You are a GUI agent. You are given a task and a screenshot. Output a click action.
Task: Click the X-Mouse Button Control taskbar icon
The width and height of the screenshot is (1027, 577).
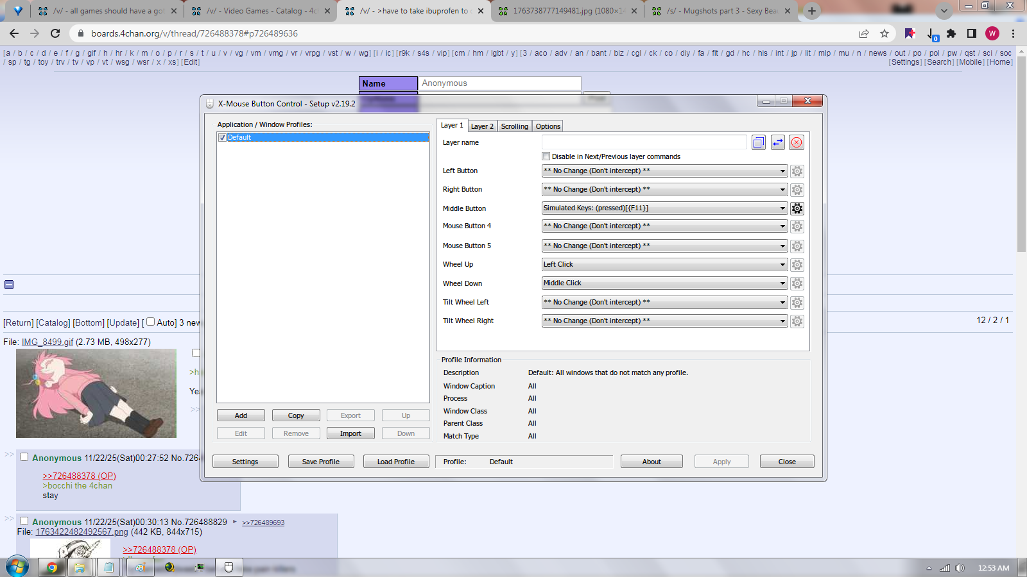pyautogui.click(x=229, y=567)
